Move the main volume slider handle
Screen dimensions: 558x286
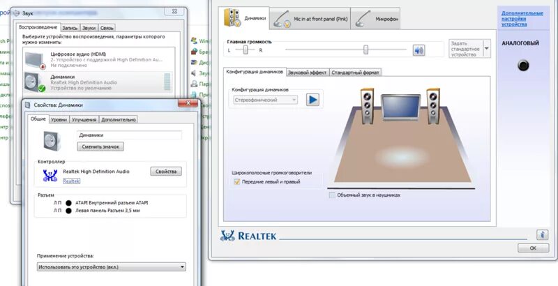(x=365, y=50)
